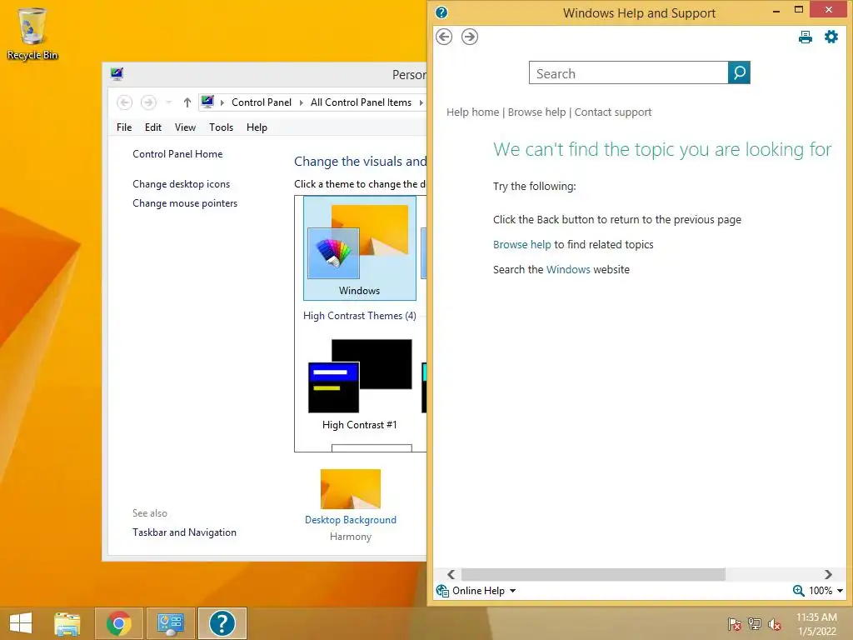Open the Help menu in Personalization

pos(257,127)
